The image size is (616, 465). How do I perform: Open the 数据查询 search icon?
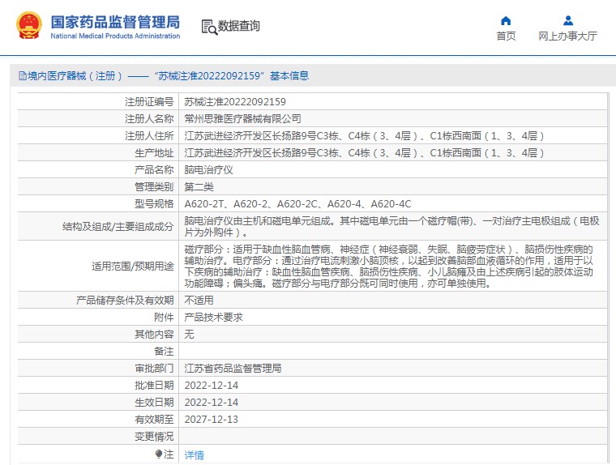(209, 27)
